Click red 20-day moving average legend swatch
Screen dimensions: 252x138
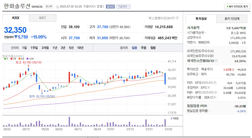(11, 59)
